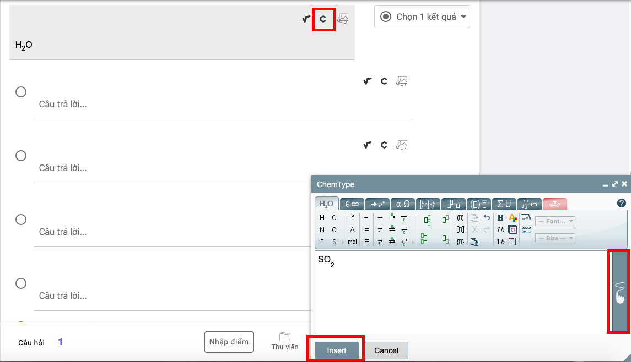Screen dimensions: 631x362
Task: Click the insert image icon above the H2O question
Action: pos(343,19)
